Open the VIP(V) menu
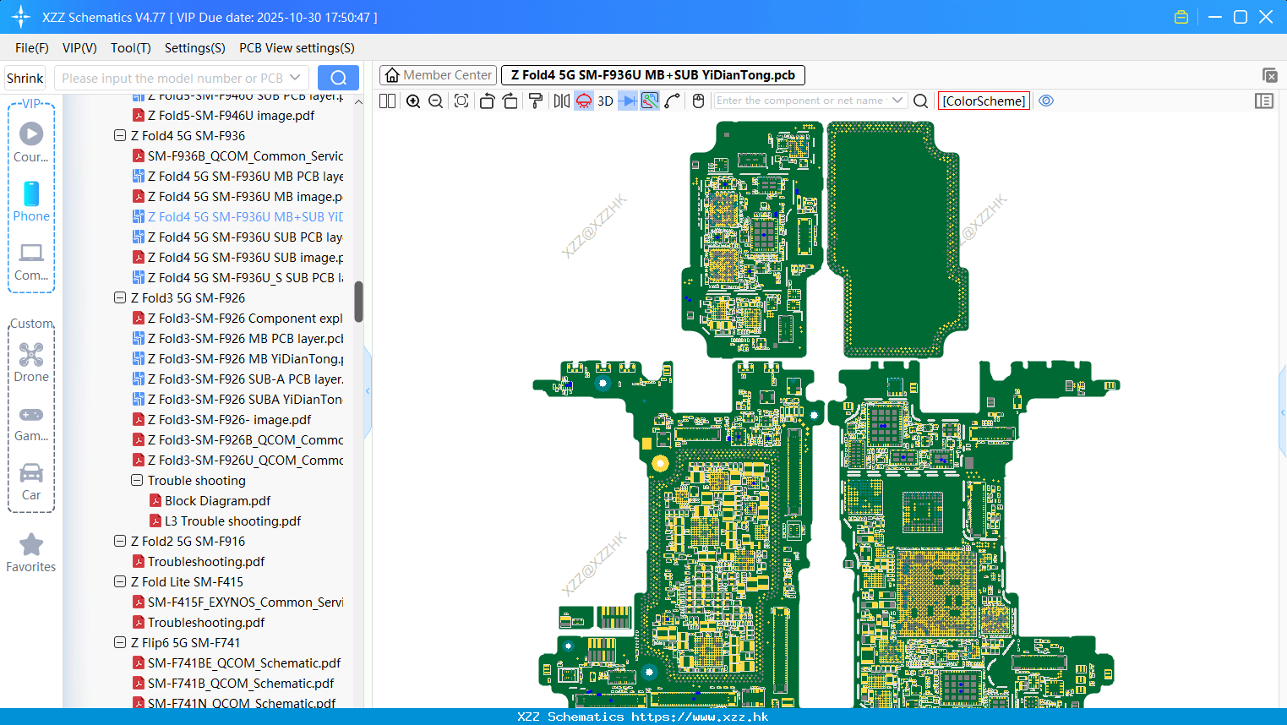 79,48
